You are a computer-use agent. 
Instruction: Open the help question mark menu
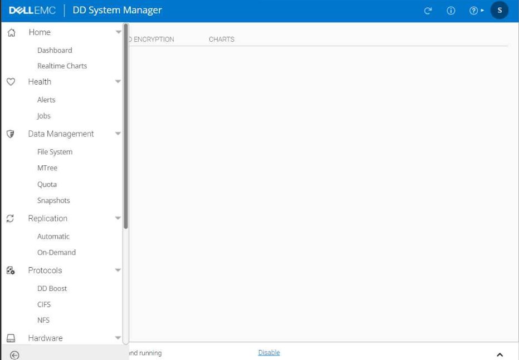(x=476, y=11)
